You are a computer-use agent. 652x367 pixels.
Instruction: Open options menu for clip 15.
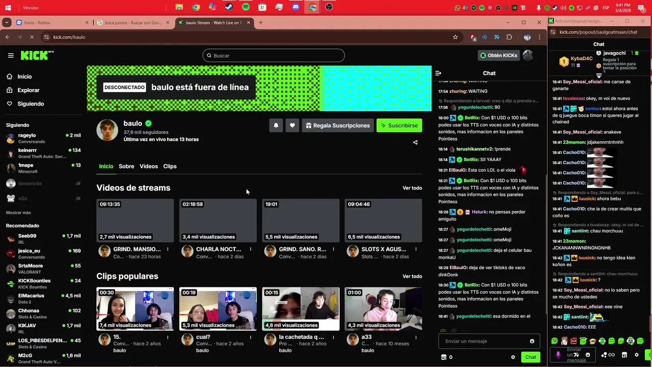168,337
